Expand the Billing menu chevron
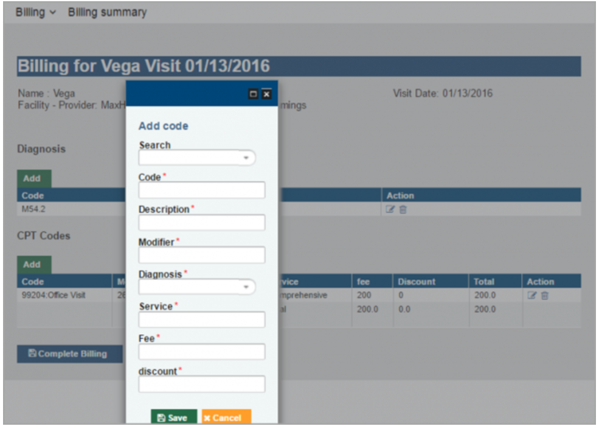 (52, 12)
